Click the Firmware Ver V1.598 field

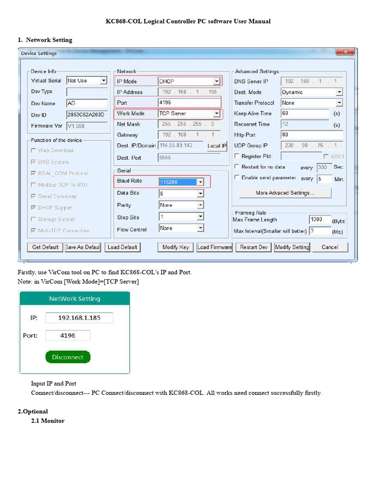click(87, 126)
